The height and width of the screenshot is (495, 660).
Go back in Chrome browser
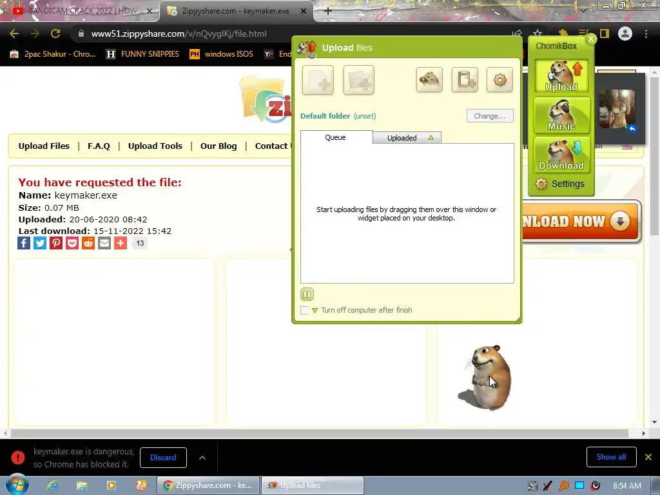click(x=14, y=34)
